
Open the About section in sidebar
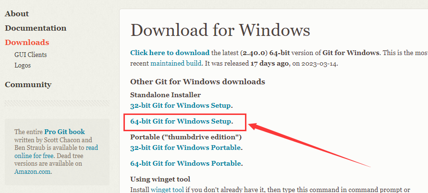click(17, 13)
